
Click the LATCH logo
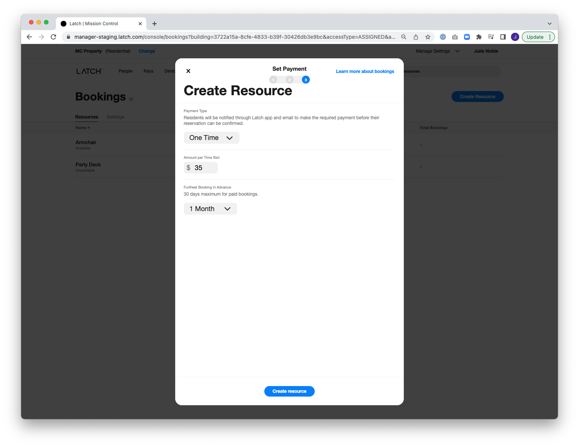click(x=89, y=71)
